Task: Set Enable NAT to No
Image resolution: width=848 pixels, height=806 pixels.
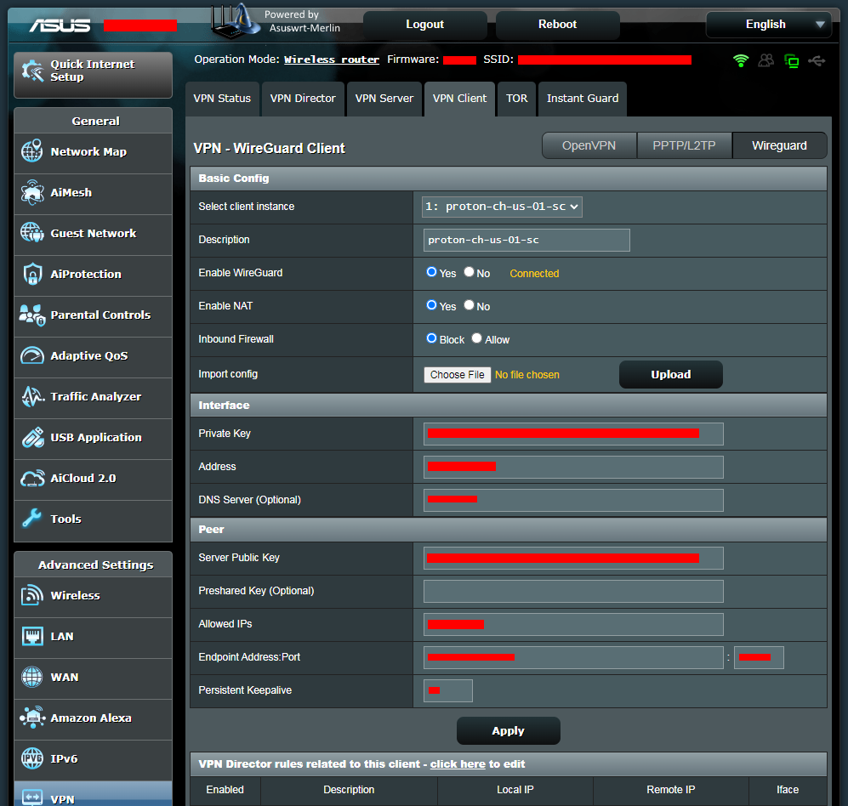Action: click(469, 305)
